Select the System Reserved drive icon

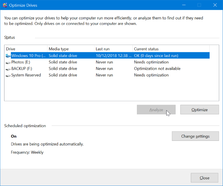pos(8,75)
